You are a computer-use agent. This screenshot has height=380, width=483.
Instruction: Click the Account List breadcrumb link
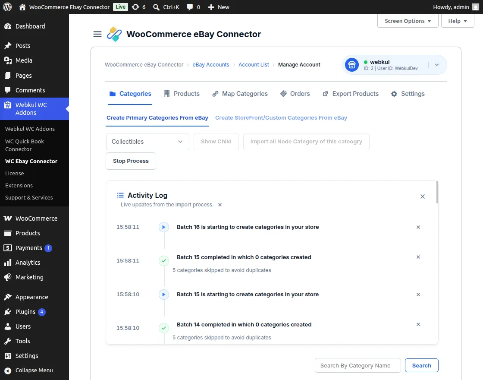pos(254,65)
